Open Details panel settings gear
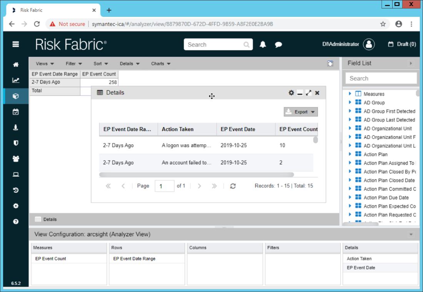This screenshot has height=292, width=423. pos(291,93)
